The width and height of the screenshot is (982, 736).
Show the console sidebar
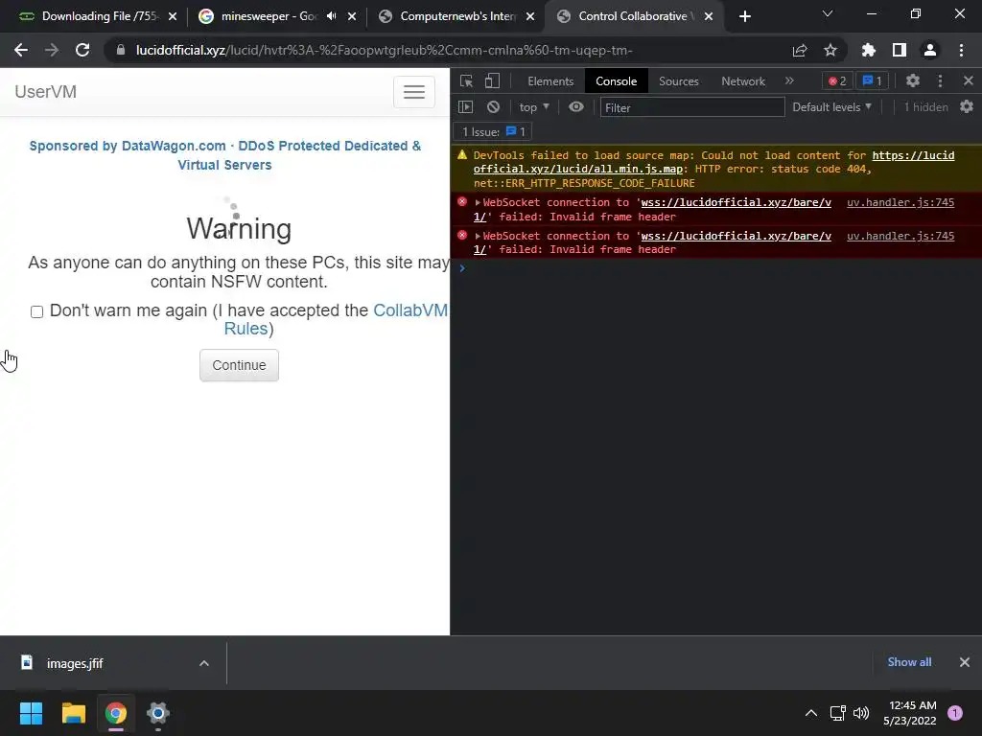tap(465, 107)
